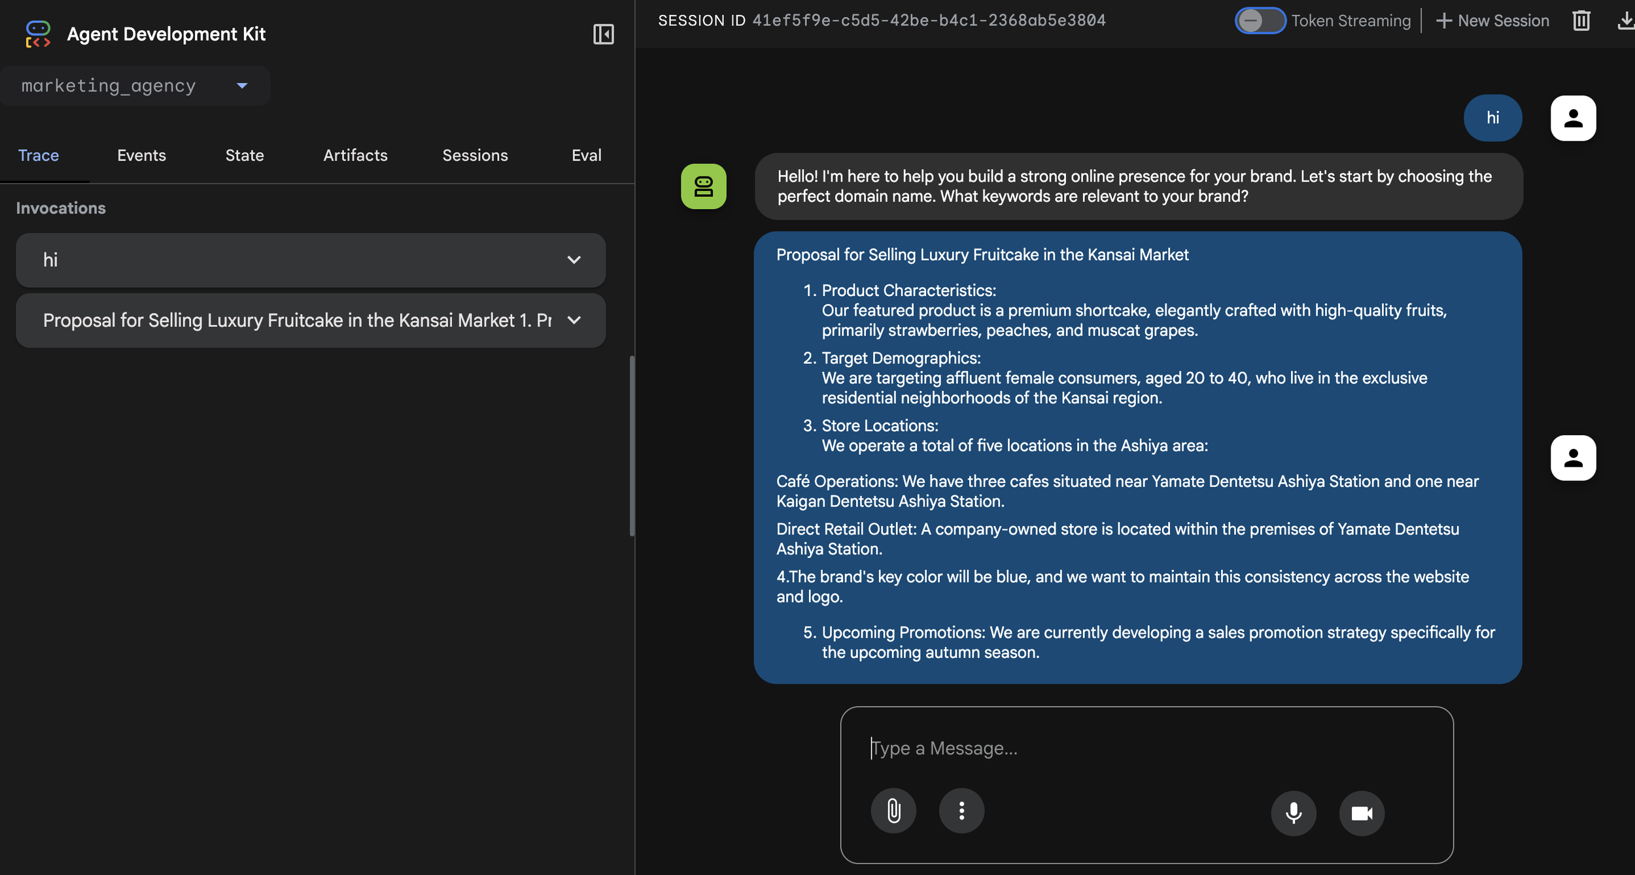1635x875 pixels.
Task: Click the download session icon
Action: click(1625, 21)
